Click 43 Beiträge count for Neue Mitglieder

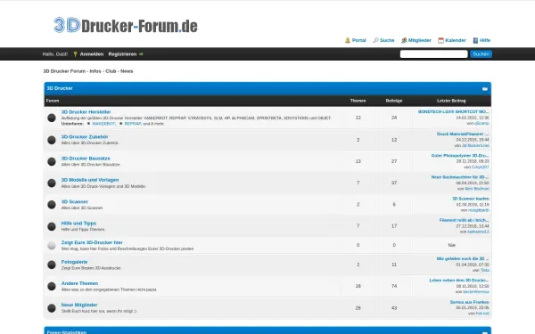click(394, 308)
